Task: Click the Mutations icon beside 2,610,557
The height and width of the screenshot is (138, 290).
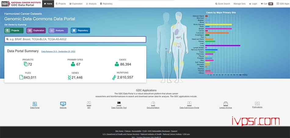Action: pyautogui.click(x=114, y=77)
